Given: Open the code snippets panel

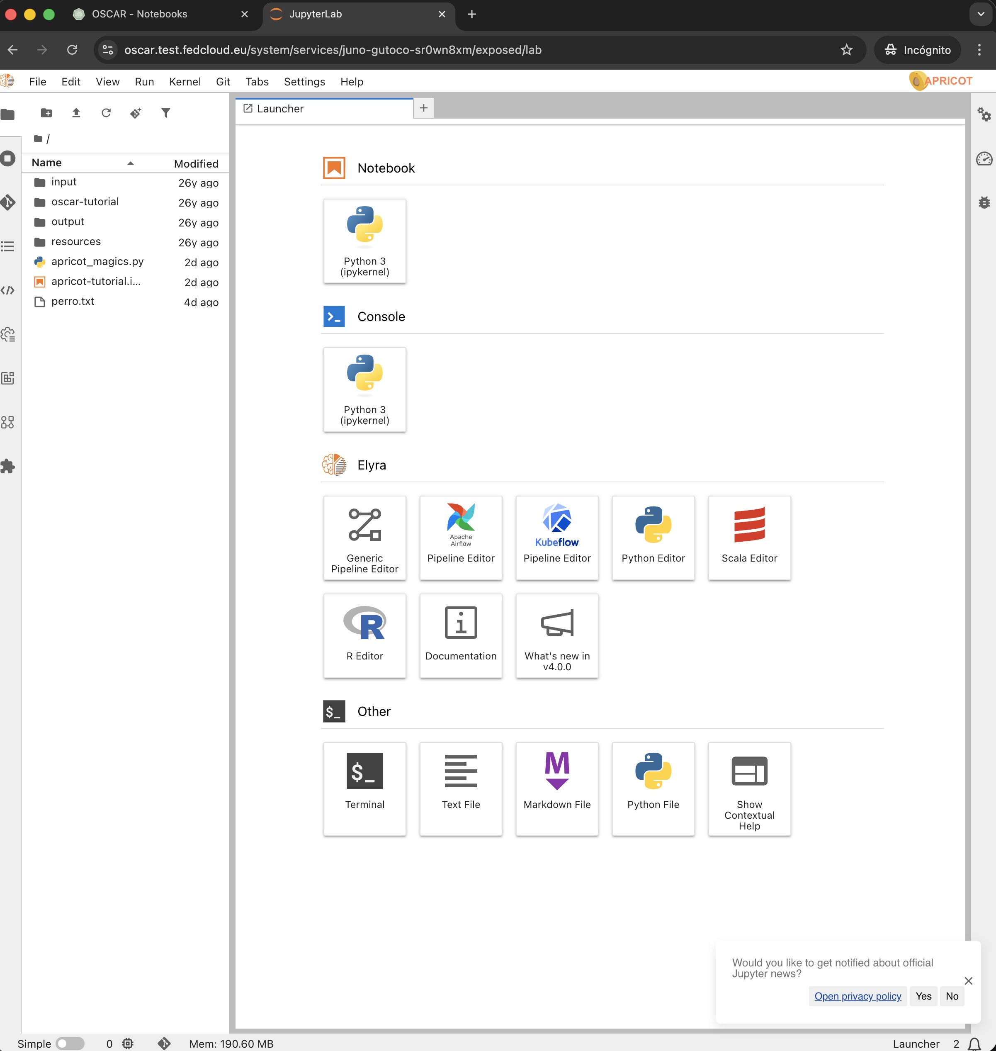Looking at the screenshot, I should pos(8,290).
